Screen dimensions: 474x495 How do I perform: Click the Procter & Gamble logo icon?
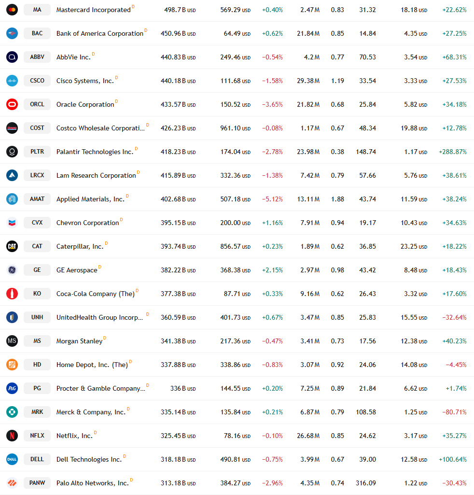click(12, 389)
